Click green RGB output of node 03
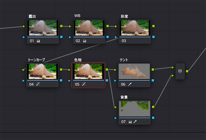The image size is (206, 140). [x=153, y=26]
